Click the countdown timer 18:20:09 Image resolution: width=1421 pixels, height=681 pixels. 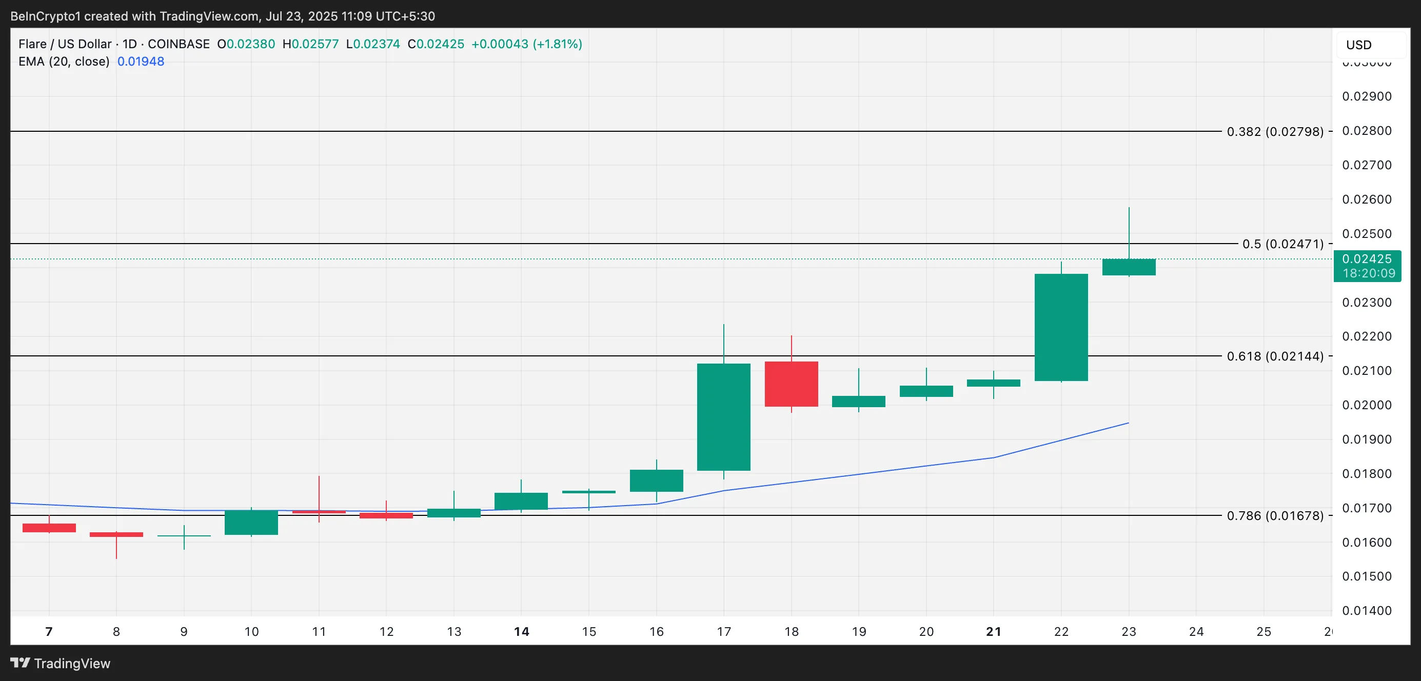[1369, 273]
